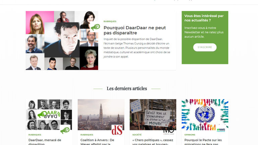Select the RUBRIQUES label above the featured headline
Screen dimensions: 258x145
coord(110,21)
